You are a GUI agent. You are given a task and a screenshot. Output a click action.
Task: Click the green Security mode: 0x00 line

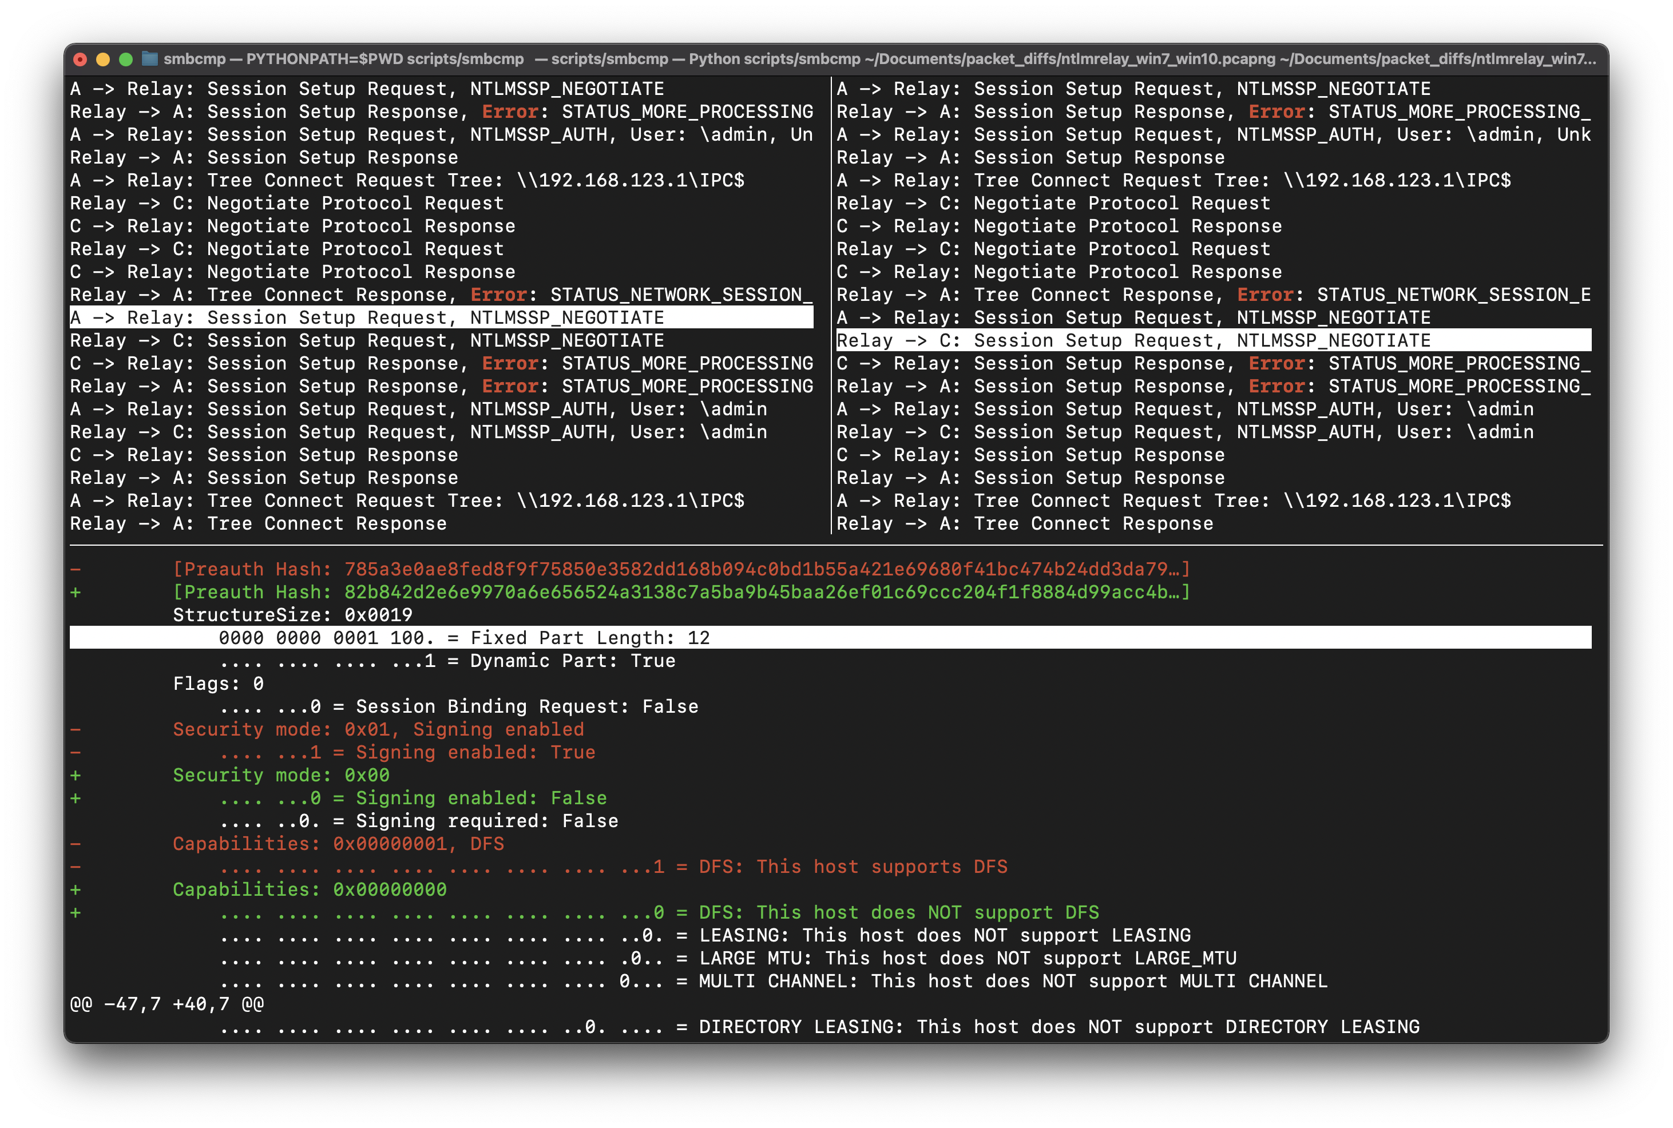tap(280, 774)
